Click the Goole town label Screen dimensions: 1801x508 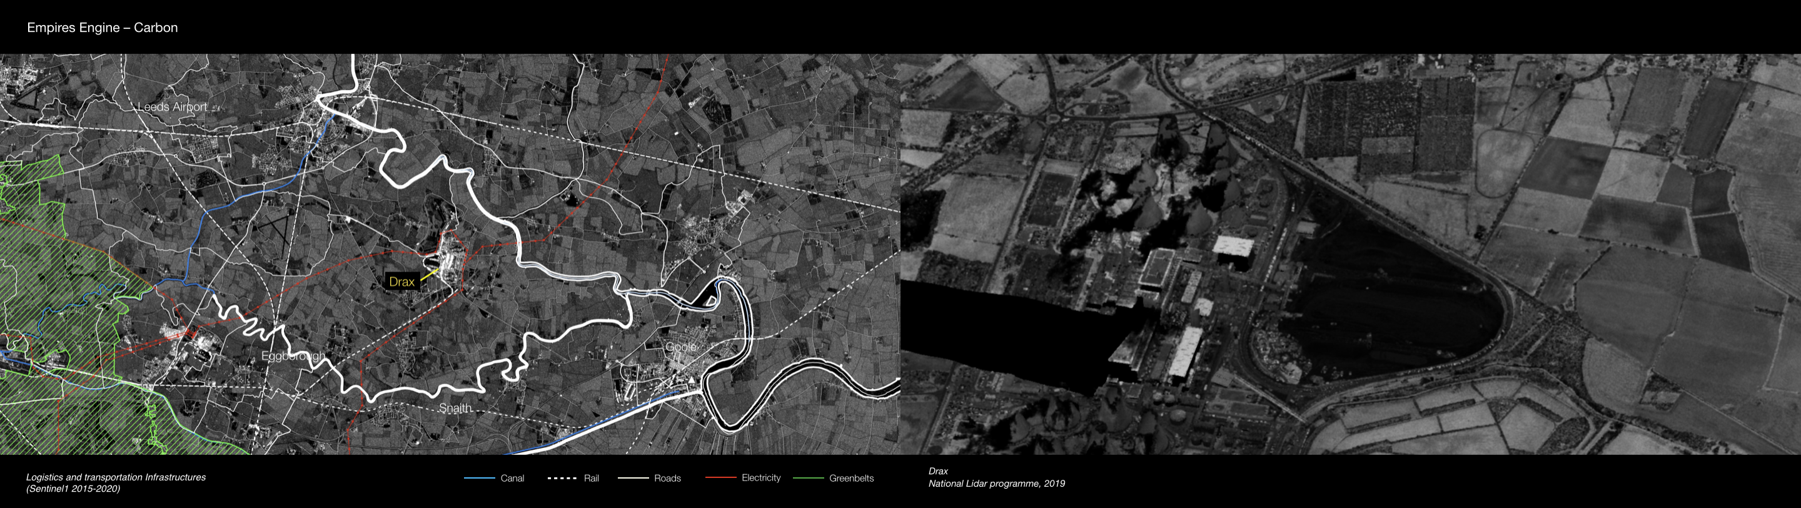[x=680, y=347]
